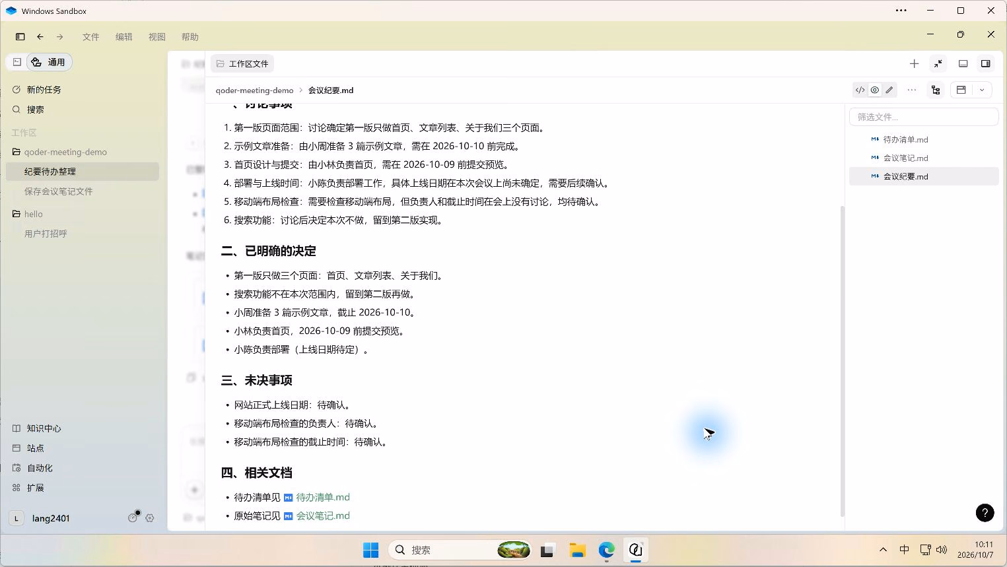Toggle the right side panel
The image size is (1007, 567).
985,63
